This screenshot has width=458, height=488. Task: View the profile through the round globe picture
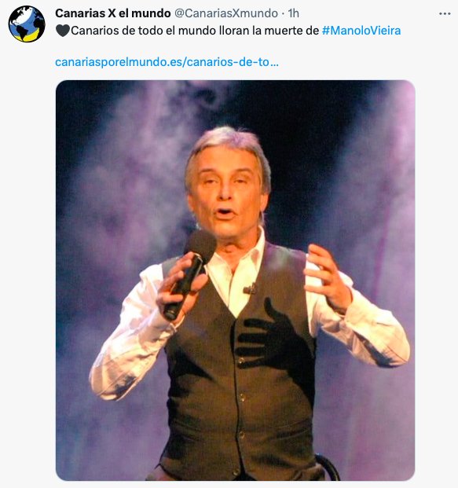click(27, 24)
